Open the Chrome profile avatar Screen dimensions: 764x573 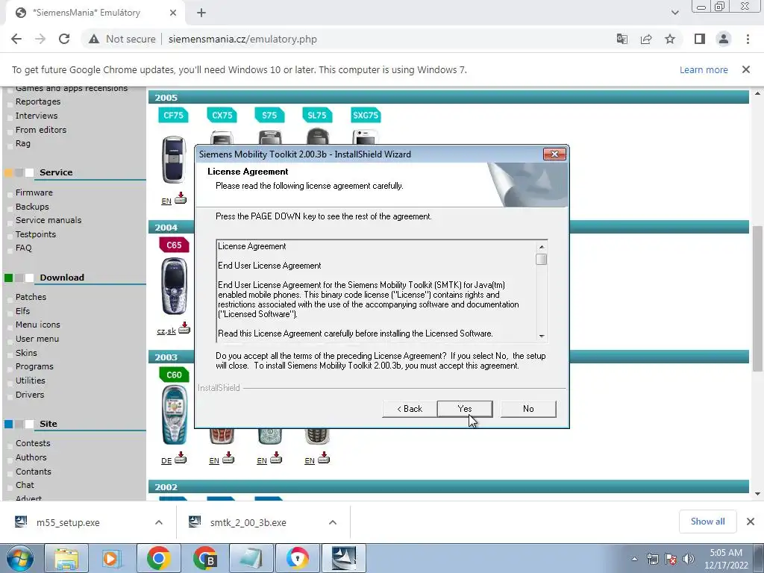tap(724, 39)
